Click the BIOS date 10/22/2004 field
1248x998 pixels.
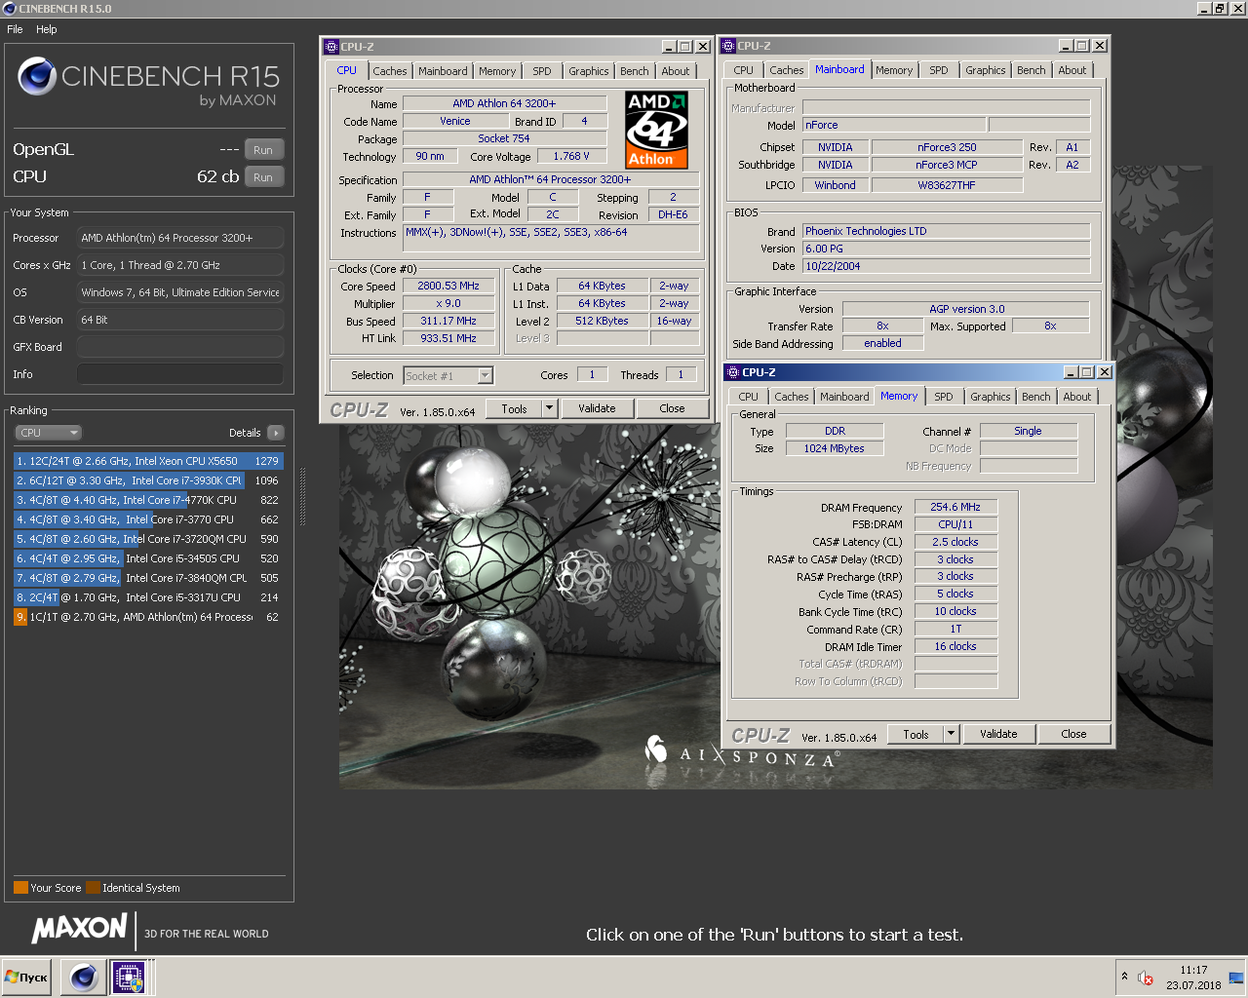[x=946, y=266]
